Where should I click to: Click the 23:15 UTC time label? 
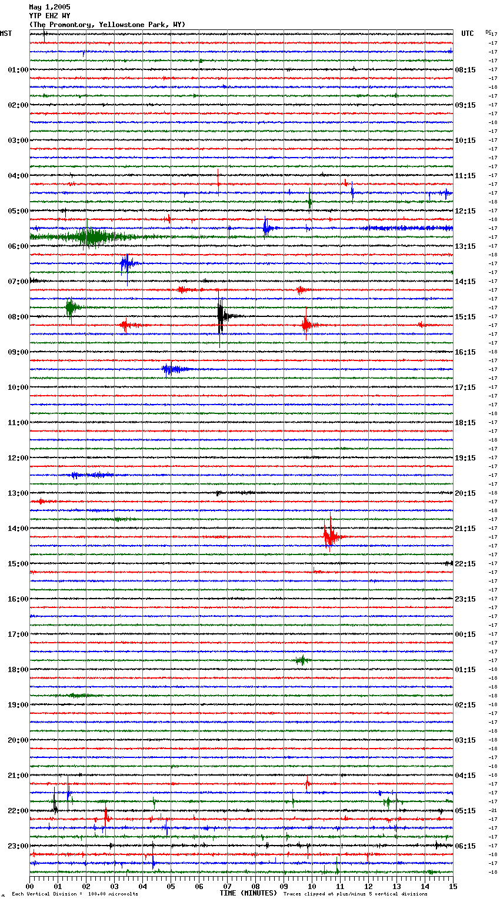465,599
